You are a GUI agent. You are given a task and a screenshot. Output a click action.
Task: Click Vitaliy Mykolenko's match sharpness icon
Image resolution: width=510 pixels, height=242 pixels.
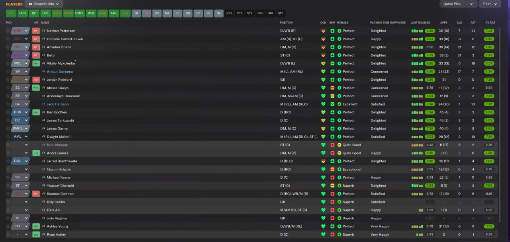pyautogui.click(x=332, y=63)
